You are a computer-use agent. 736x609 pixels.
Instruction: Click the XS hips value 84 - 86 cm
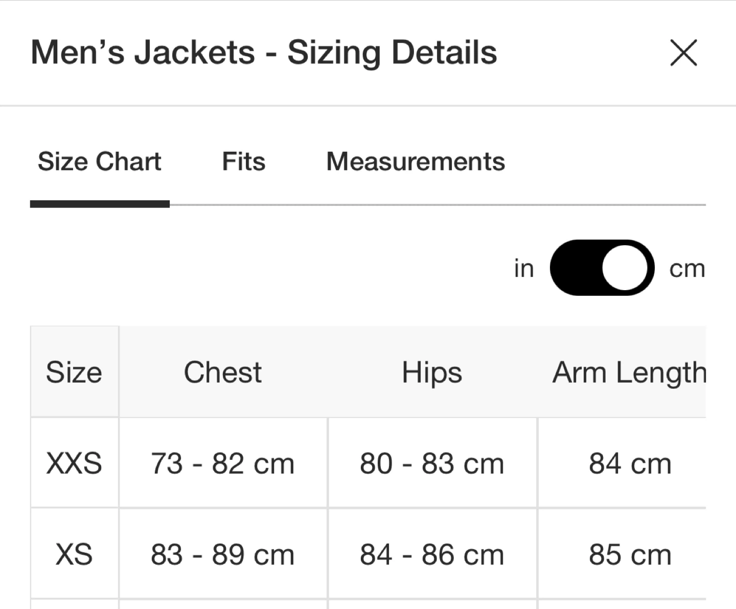coord(432,554)
